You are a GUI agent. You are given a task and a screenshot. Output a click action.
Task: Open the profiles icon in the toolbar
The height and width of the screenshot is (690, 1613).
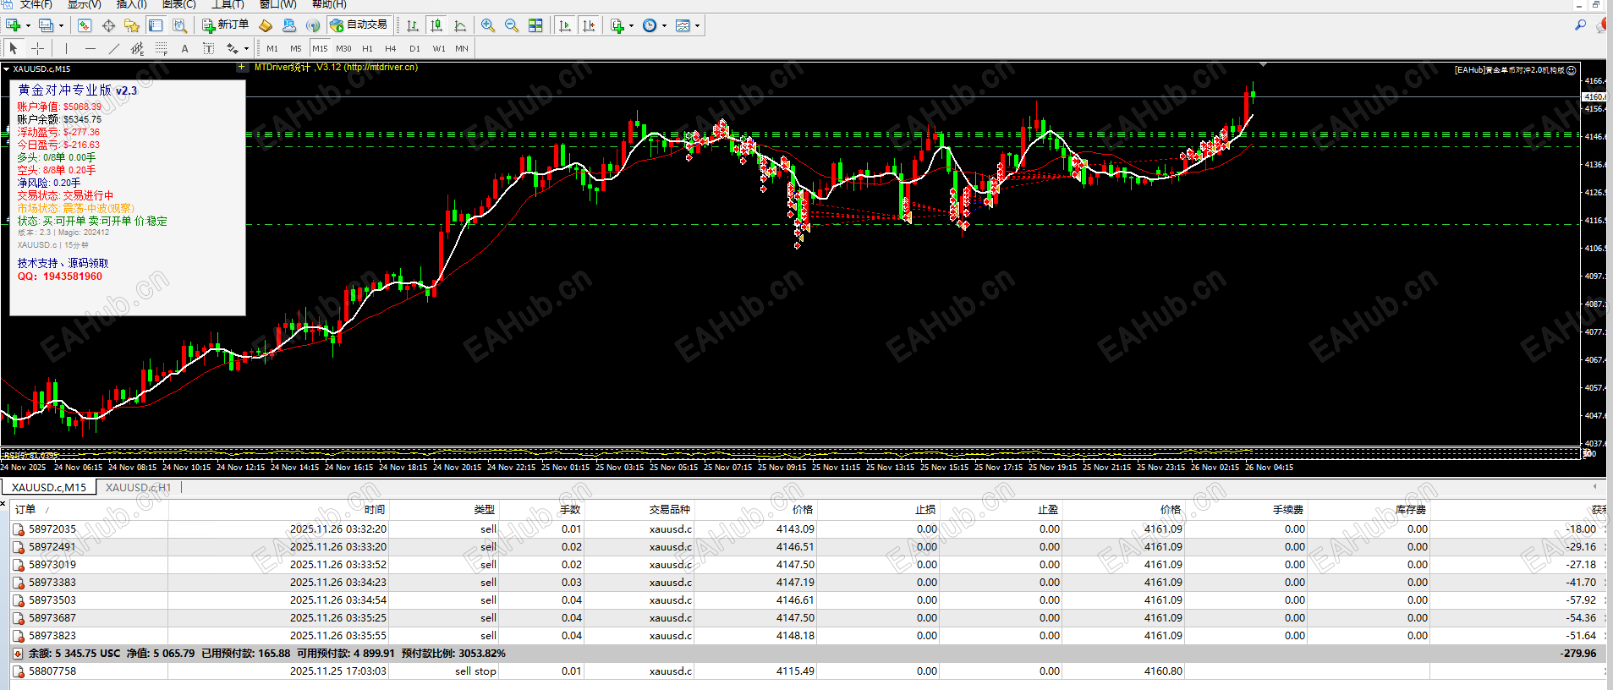pos(47,25)
